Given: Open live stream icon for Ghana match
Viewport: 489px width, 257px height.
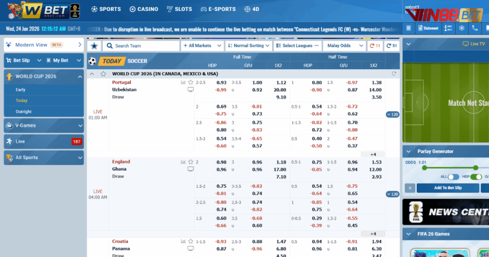Looking at the screenshot, I should click(190, 169).
